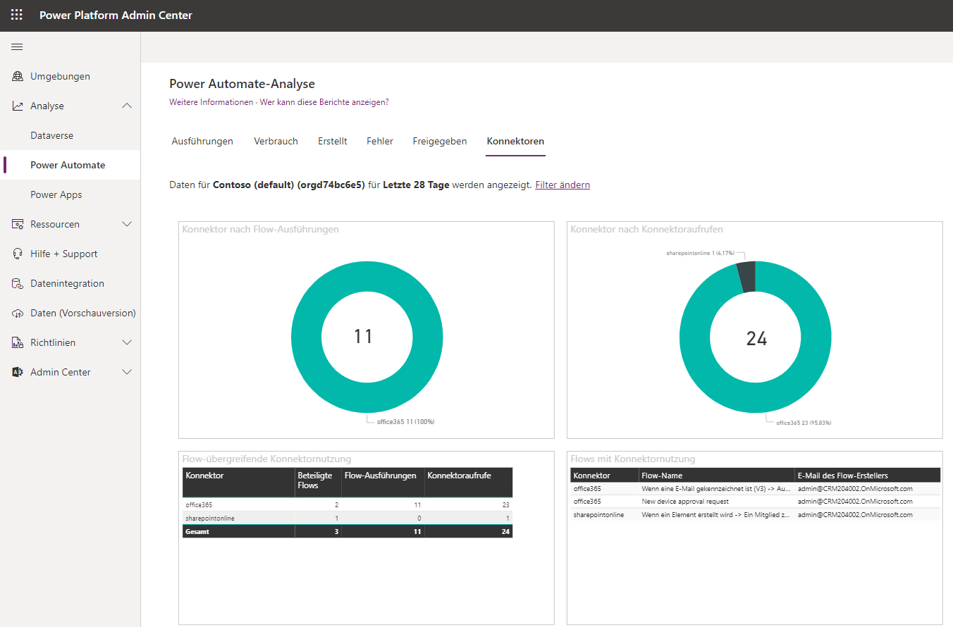The width and height of the screenshot is (953, 627).
Task: Expand the Ressourcen section chevron
Action: [x=127, y=224]
